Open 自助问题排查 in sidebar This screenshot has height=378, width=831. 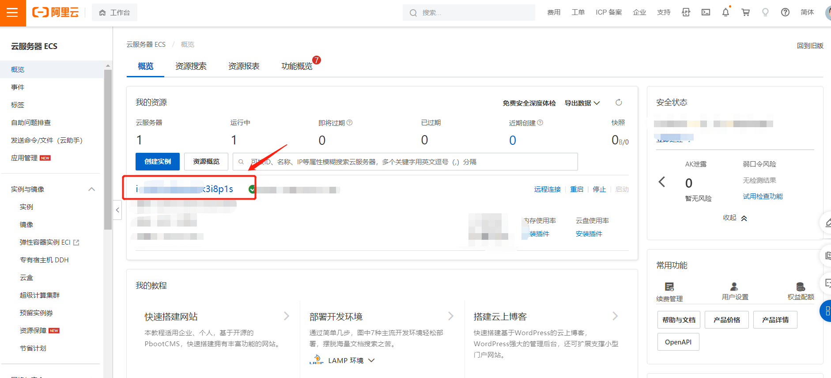pos(31,123)
